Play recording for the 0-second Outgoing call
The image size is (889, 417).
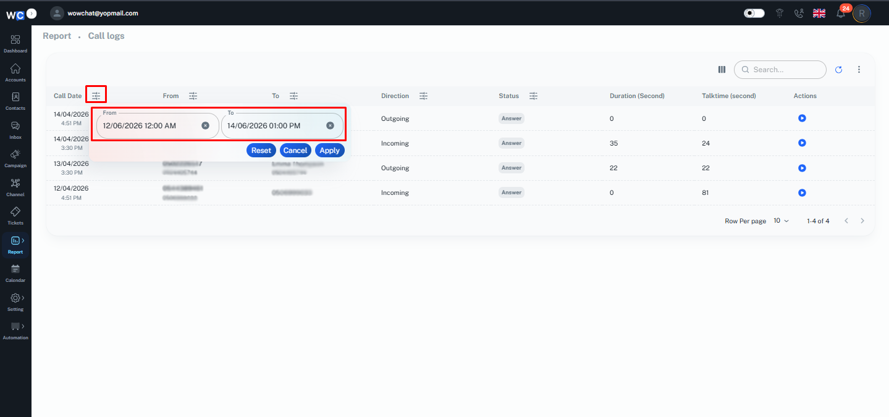(x=802, y=118)
